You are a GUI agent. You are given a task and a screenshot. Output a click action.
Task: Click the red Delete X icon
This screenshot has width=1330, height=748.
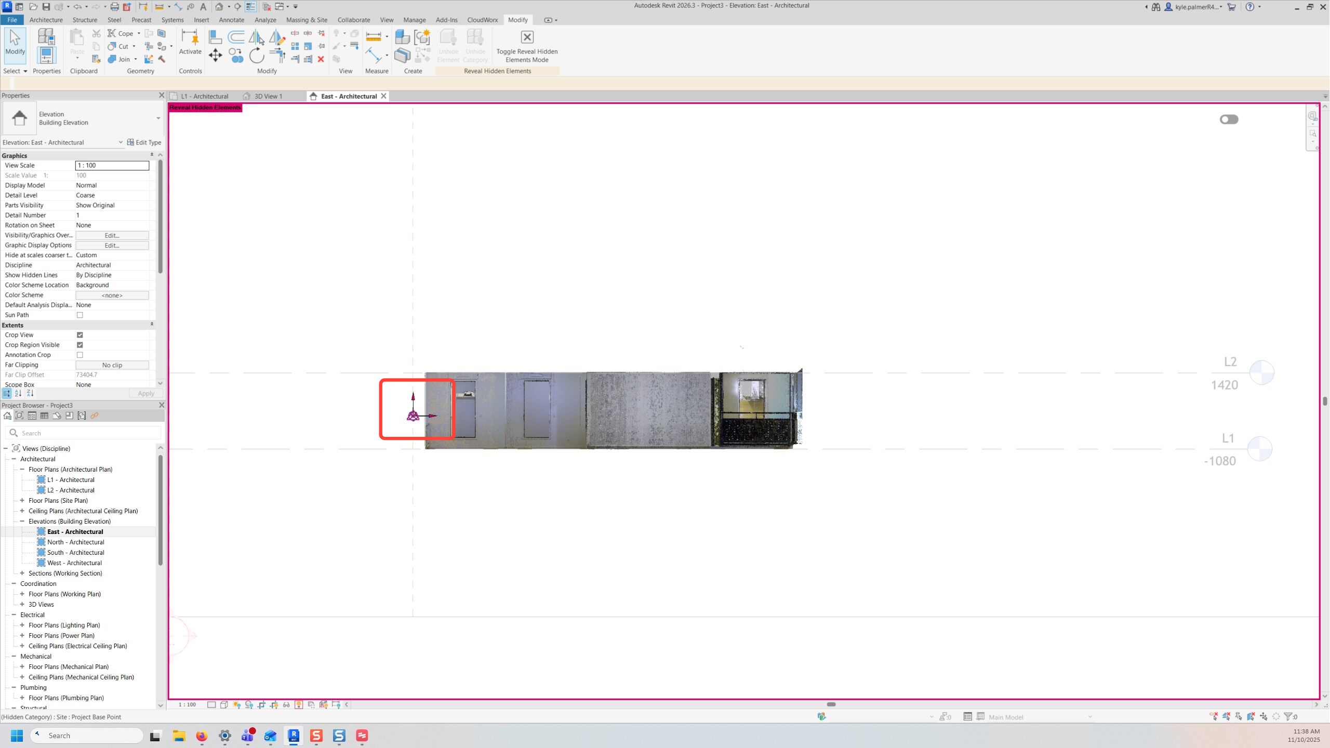pos(321,59)
